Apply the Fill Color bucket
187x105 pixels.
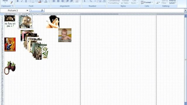pyautogui.click(x=40, y=1)
